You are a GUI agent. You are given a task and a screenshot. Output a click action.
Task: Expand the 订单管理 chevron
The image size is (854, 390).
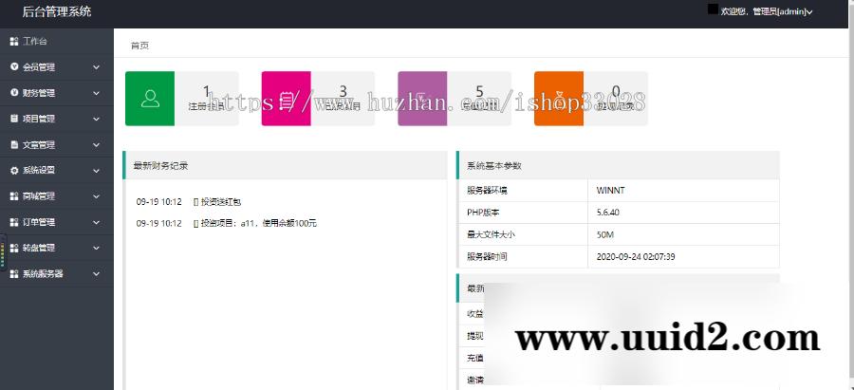click(97, 222)
